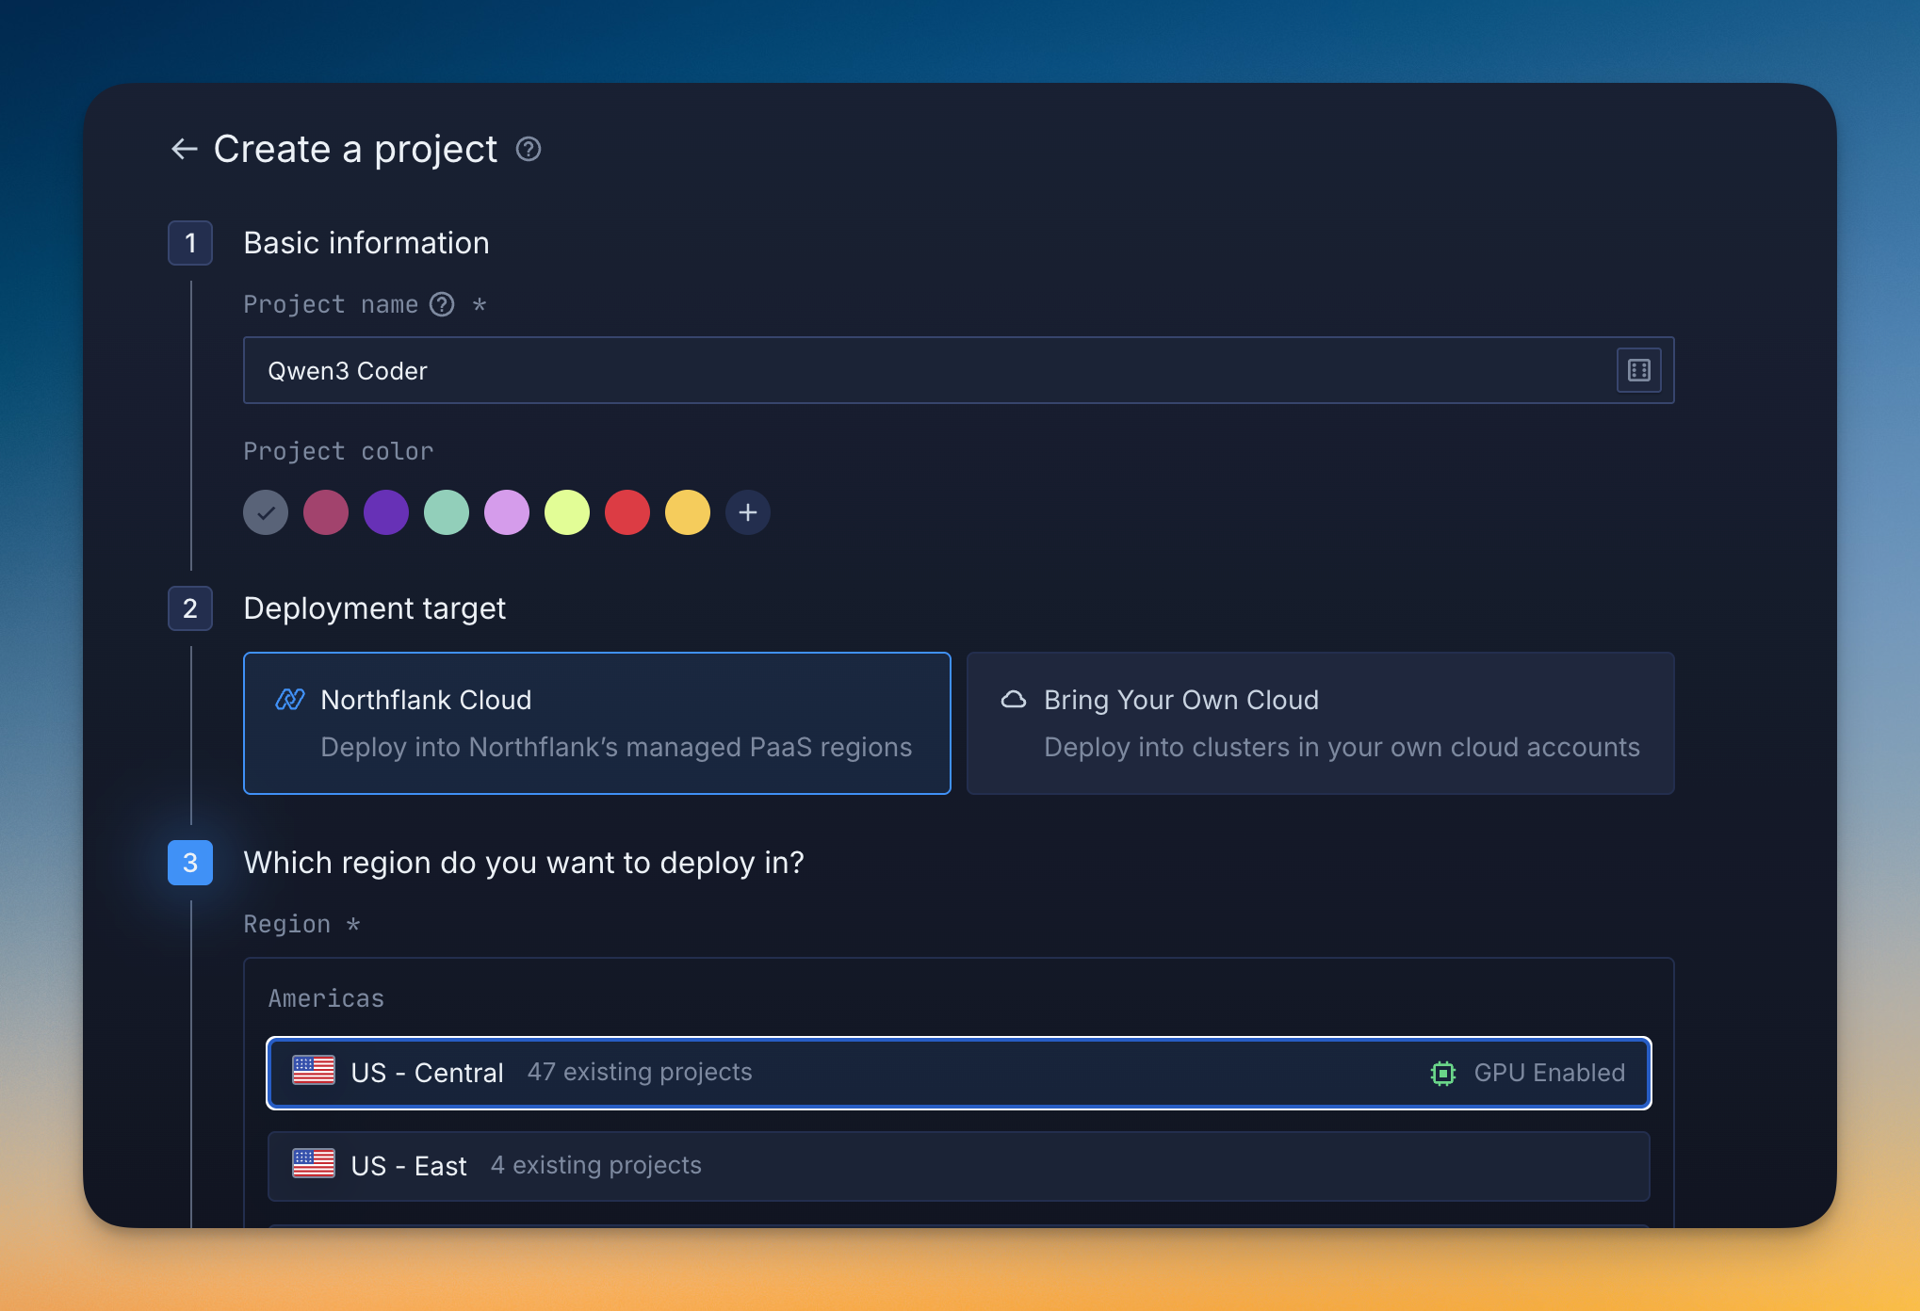Screen dimensions: 1920x1311
Task: Click the cloud icon for Bring Your Own Cloud
Action: pos(1014,700)
